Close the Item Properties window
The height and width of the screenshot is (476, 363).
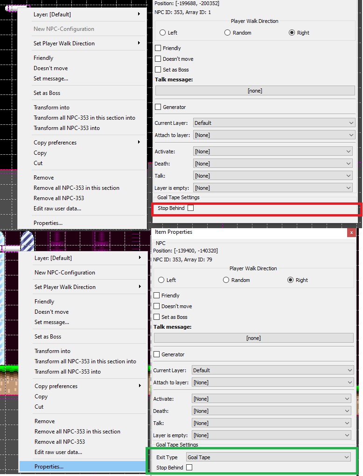[x=351, y=232]
